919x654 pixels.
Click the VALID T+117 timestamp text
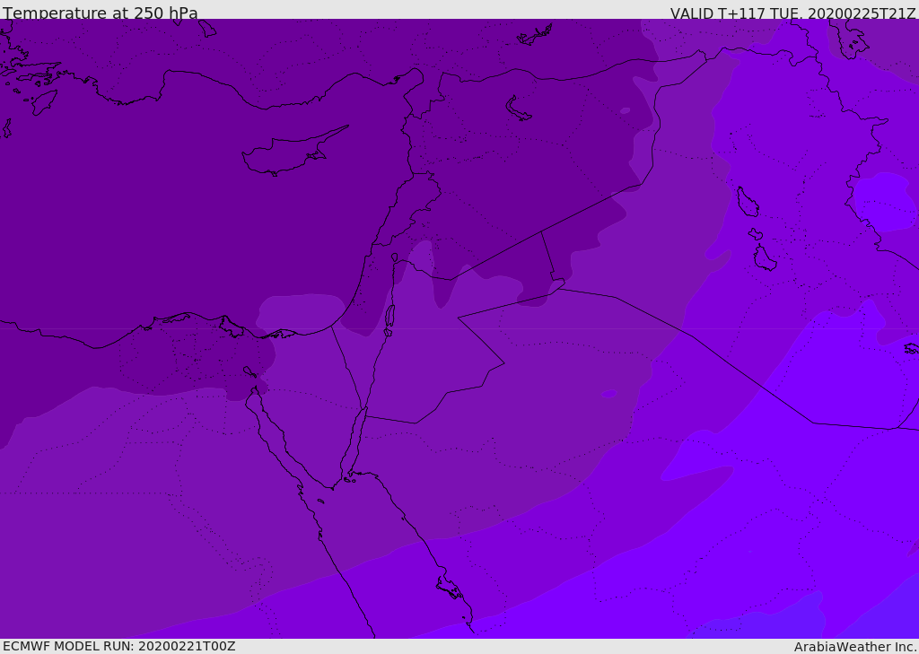point(792,13)
